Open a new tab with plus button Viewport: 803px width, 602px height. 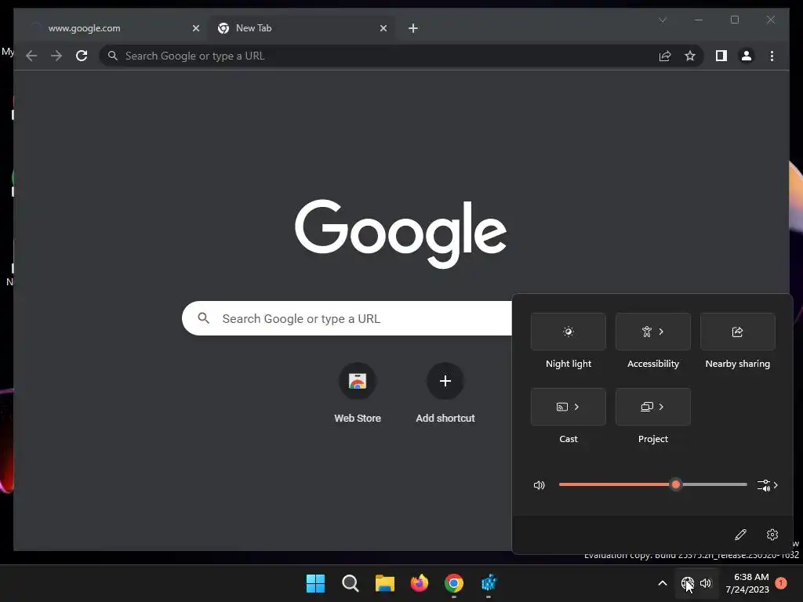click(x=413, y=28)
